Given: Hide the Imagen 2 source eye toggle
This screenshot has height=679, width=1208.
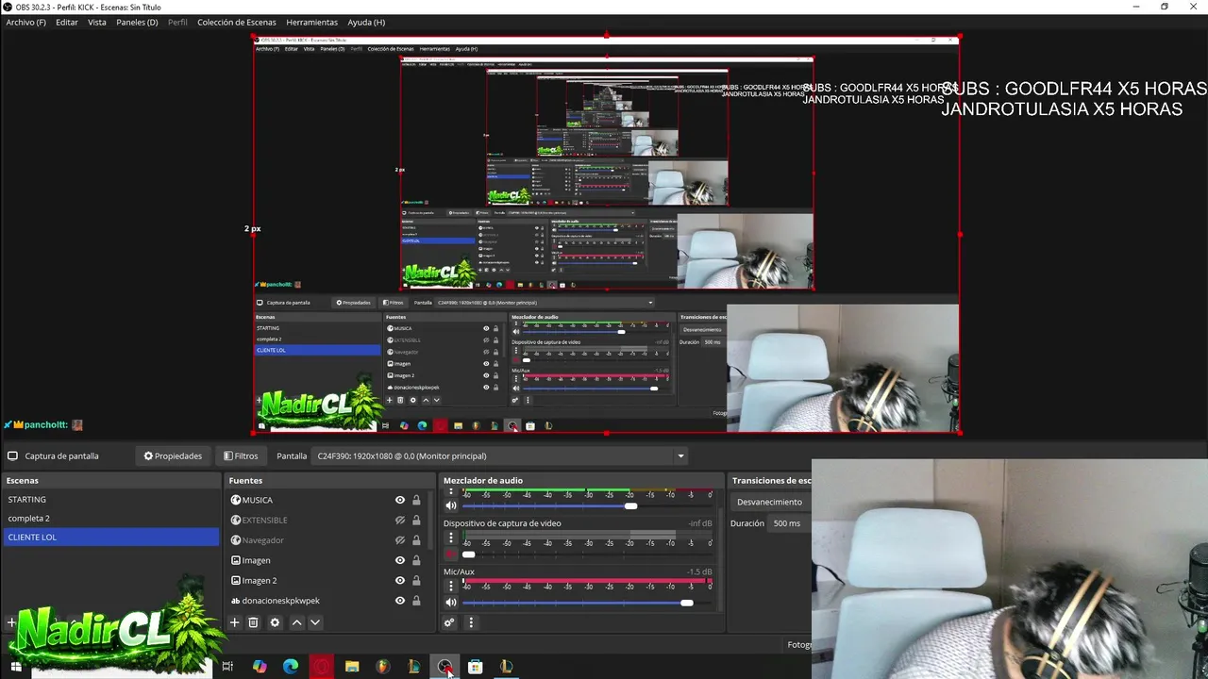Looking at the screenshot, I should point(400,581).
